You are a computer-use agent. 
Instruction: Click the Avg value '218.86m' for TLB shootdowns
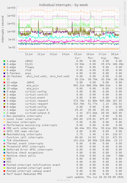coord(105,140)
